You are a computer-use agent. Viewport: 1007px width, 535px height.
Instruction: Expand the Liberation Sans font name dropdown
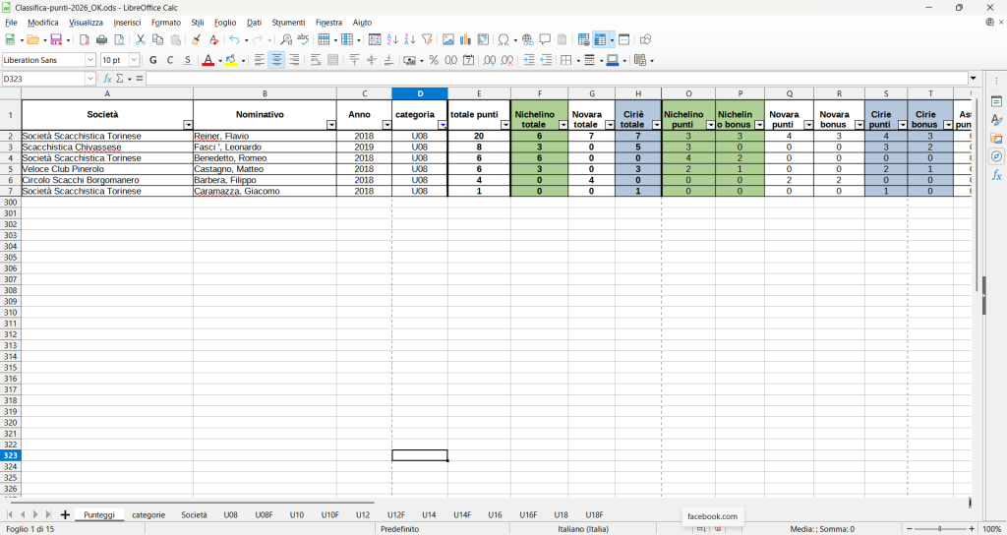90,60
